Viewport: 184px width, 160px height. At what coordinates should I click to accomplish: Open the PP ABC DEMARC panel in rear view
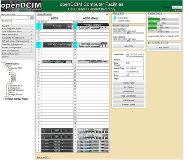pos(93,25)
